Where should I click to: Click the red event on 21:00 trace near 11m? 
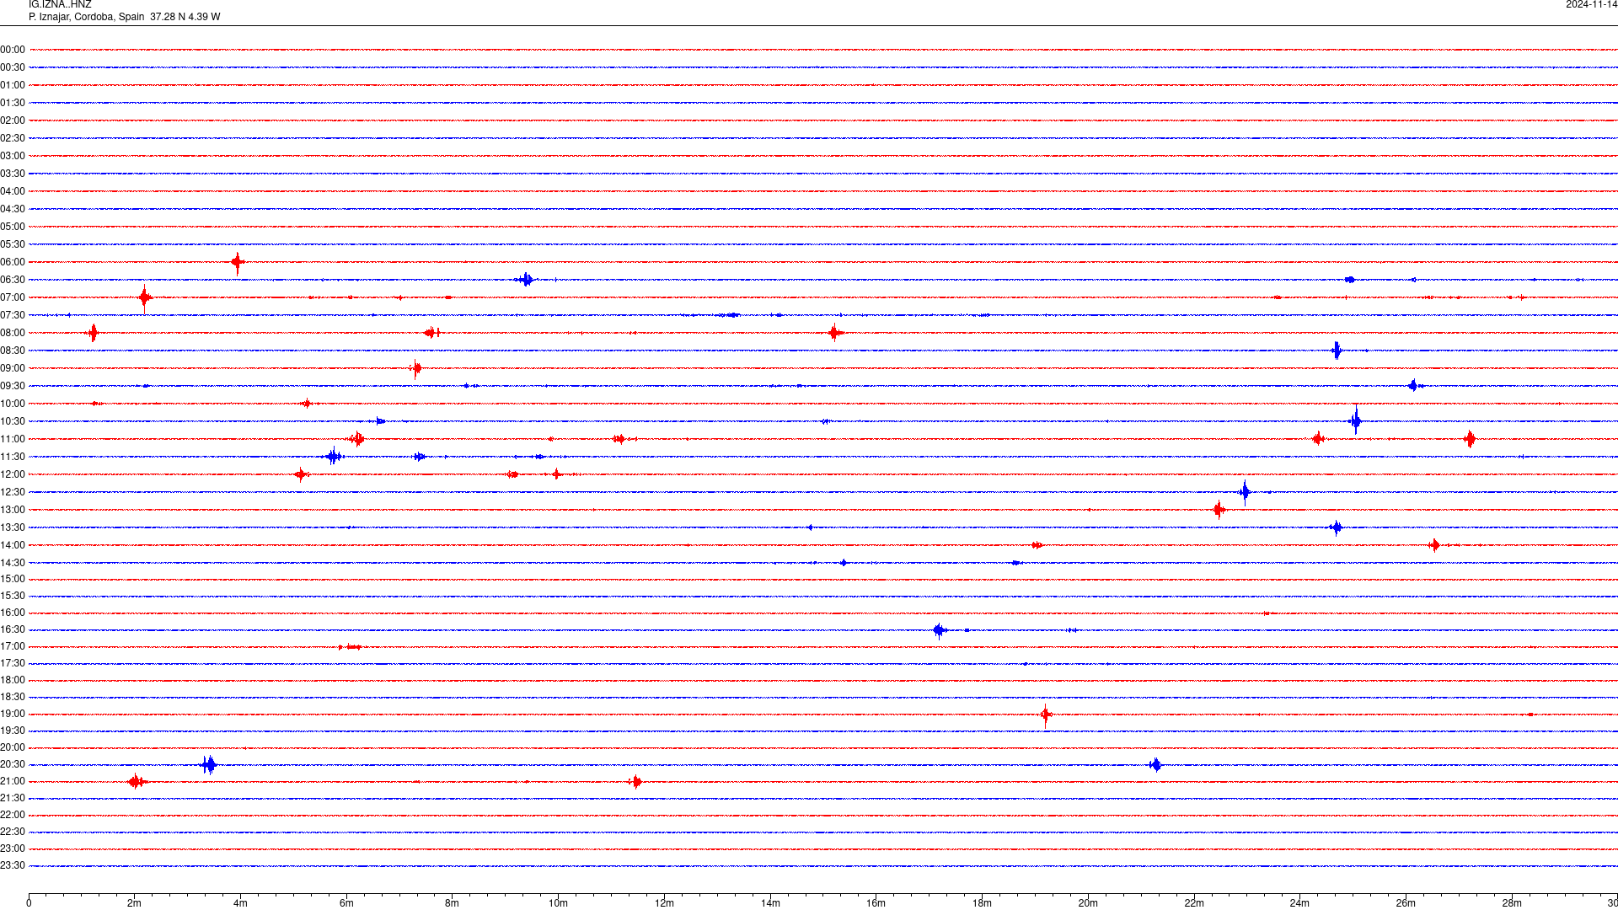point(635,782)
